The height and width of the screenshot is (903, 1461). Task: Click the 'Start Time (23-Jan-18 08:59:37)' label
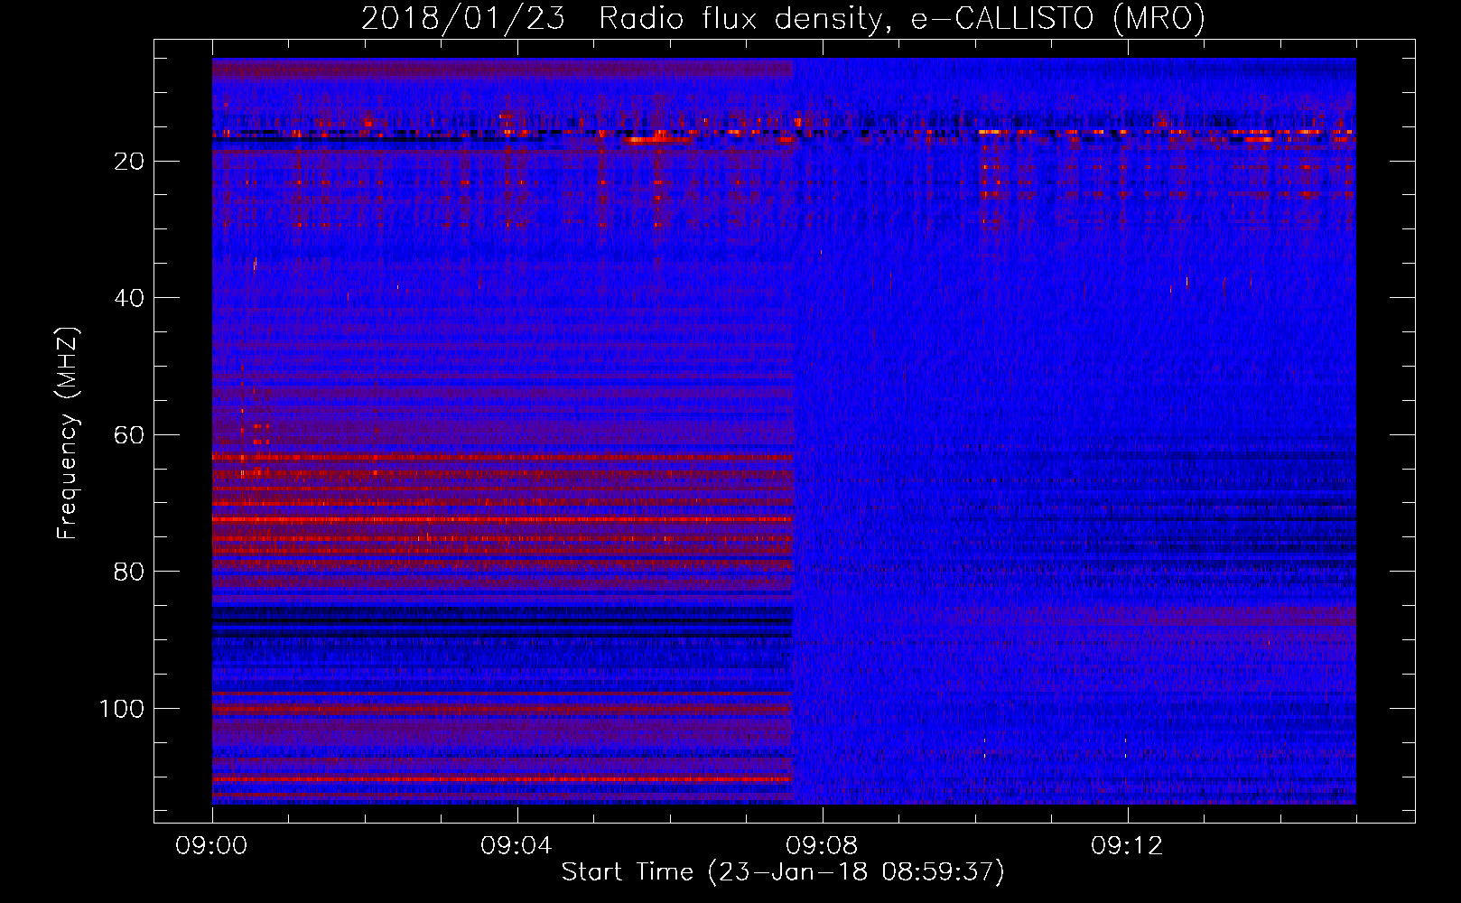tap(783, 871)
